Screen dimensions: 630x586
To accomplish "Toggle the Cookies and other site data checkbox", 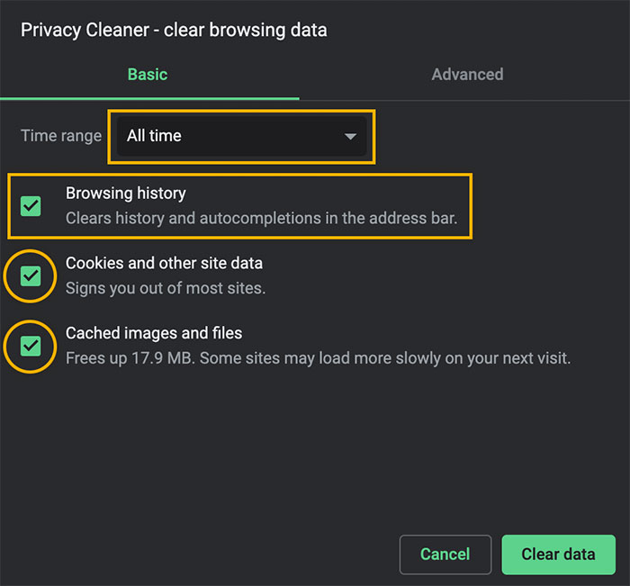I will pos(31,275).
